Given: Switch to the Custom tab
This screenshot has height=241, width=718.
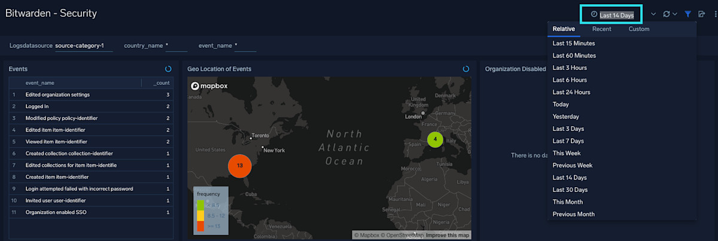Looking at the screenshot, I should coord(638,29).
